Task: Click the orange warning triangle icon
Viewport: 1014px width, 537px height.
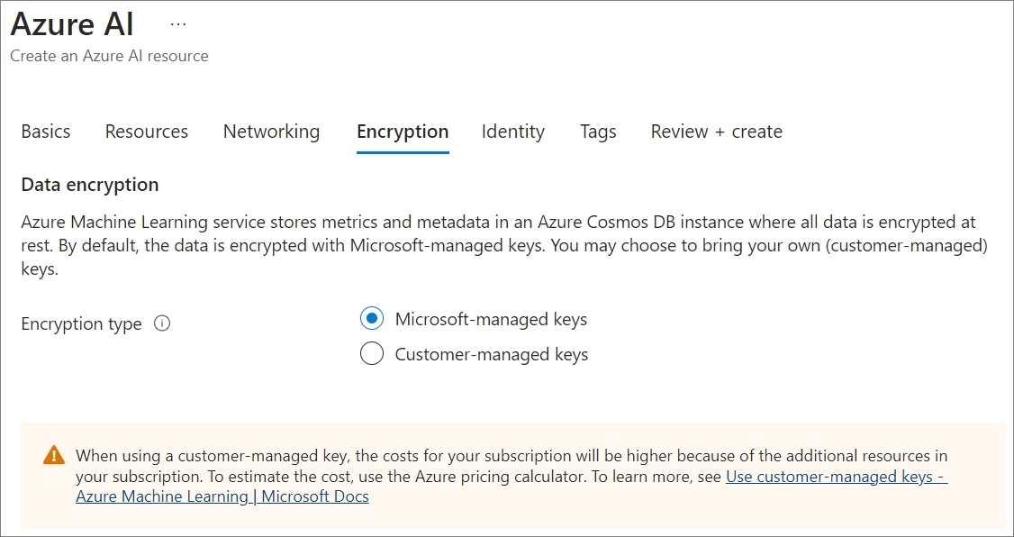Action: pyautogui.click(x=54, y=455)
